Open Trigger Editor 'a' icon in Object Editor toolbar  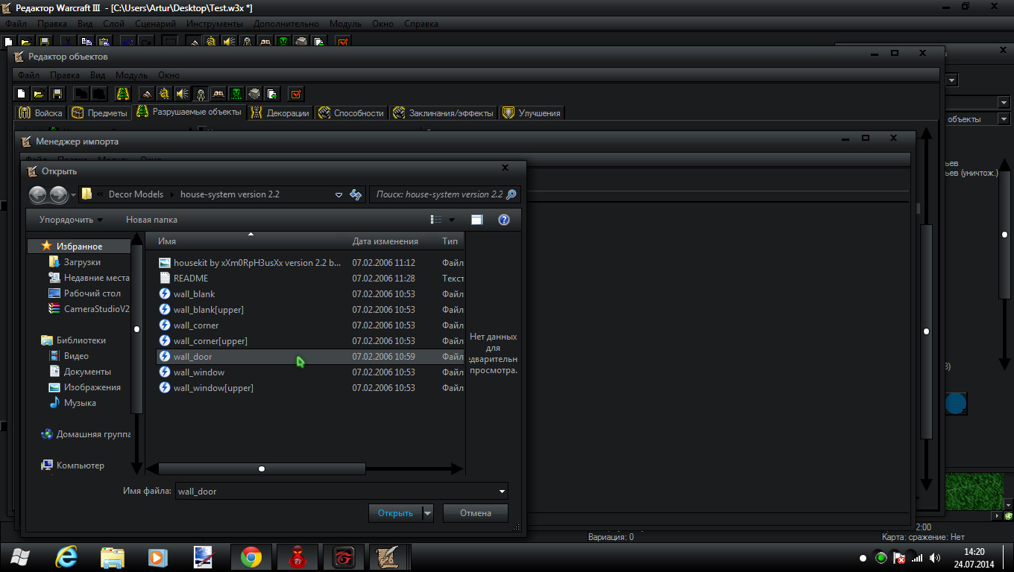coord(165,94)
